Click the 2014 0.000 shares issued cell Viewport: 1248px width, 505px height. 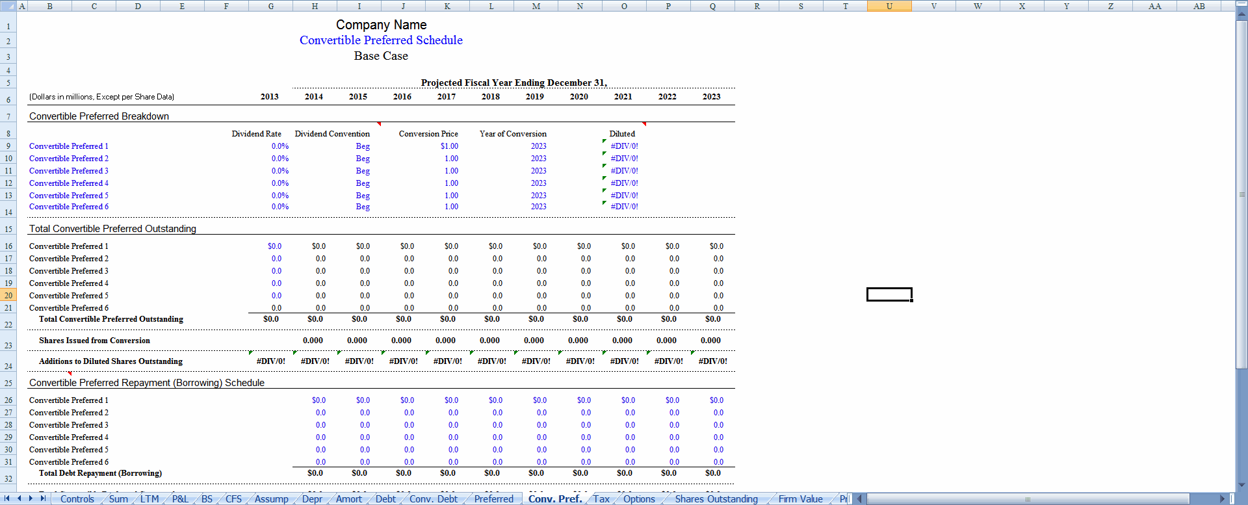[x=313, y=341]
